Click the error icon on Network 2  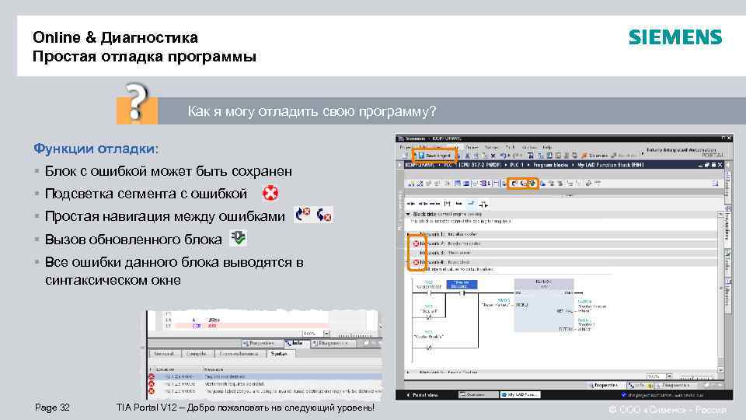pyautogui.click(x=416, y=243)
